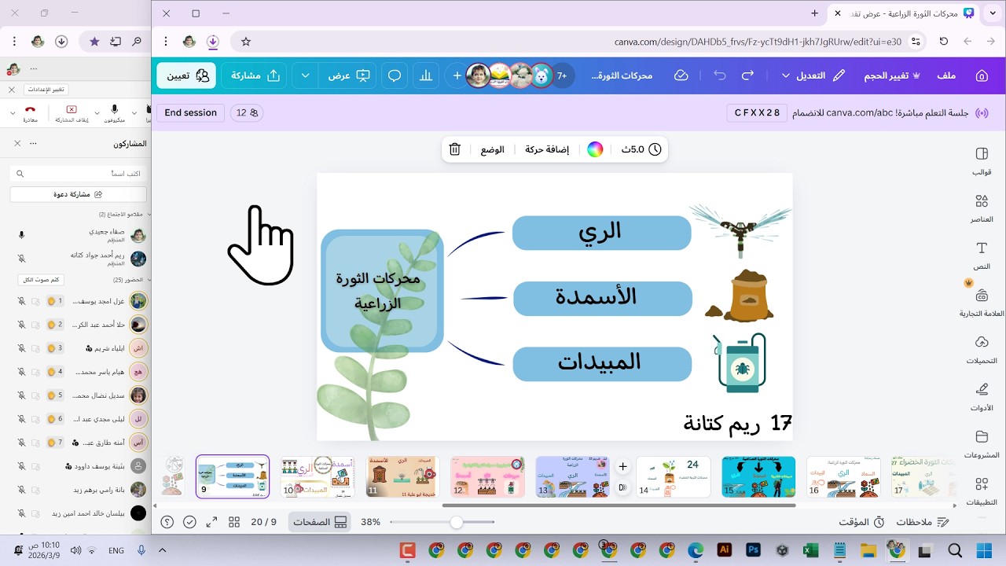The width and height of the screenshot is (1006, 566).
Task: Open the analytics bar chart icon
Action: point(426,75)
